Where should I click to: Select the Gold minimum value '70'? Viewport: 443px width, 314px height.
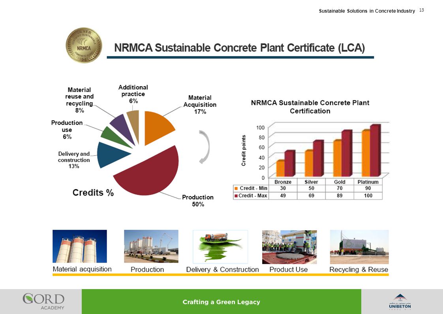point(340,188)
